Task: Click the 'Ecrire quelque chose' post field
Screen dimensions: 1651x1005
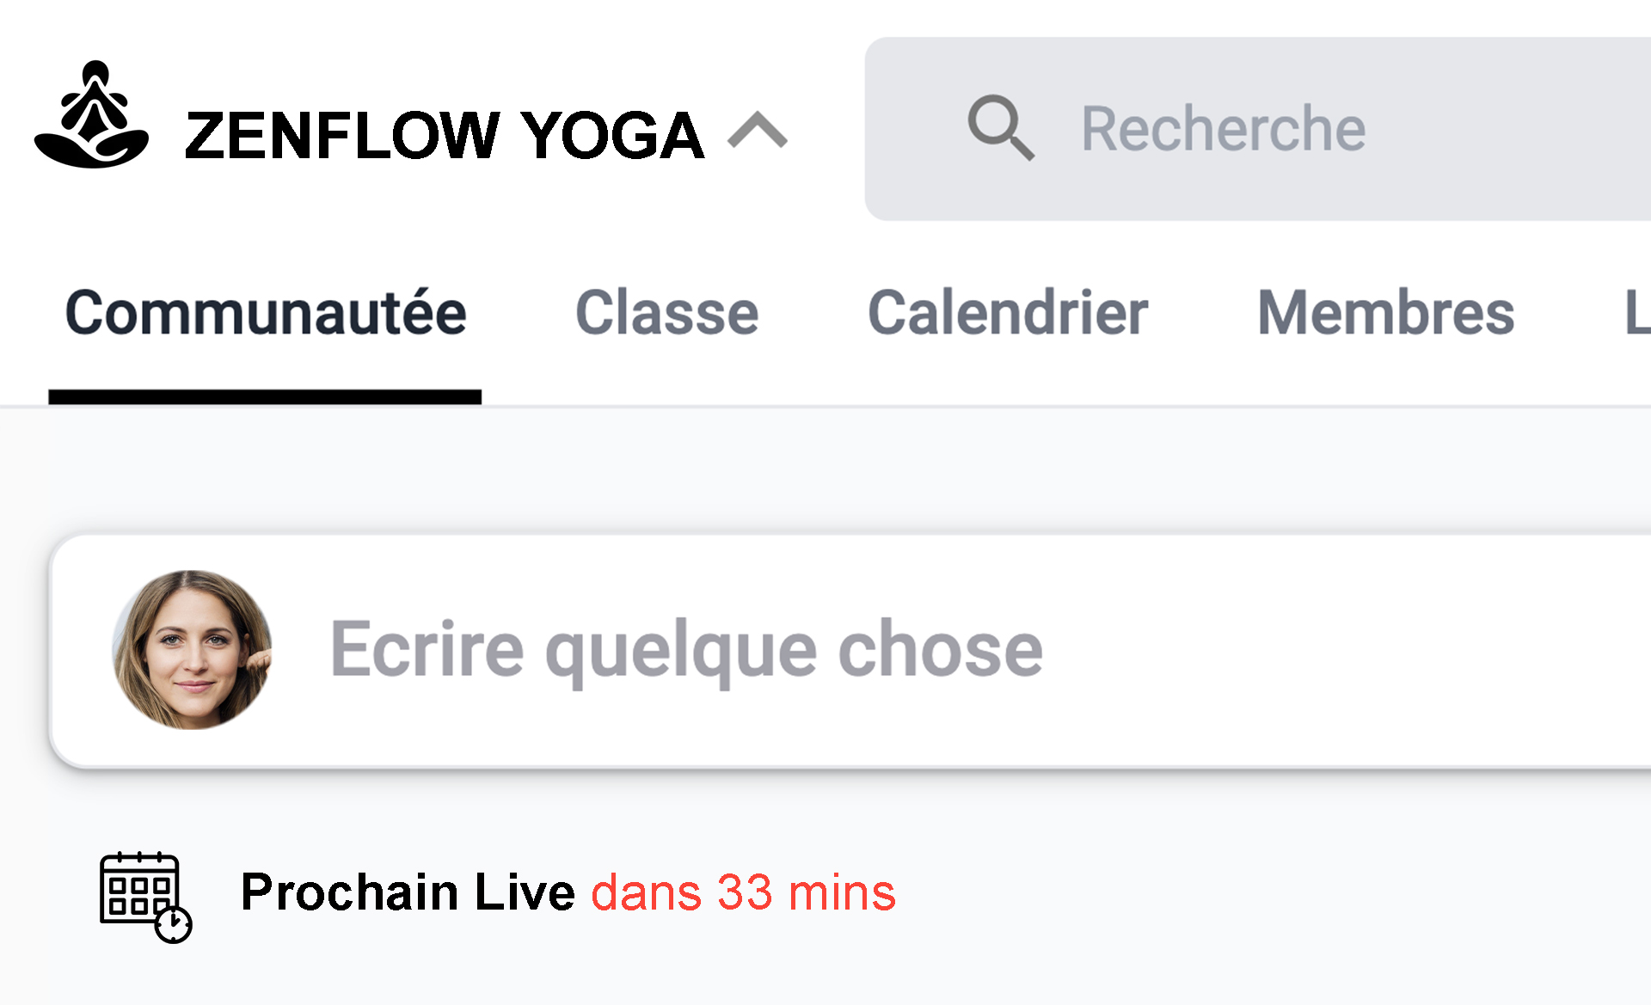Action: (x=686, y=649)
